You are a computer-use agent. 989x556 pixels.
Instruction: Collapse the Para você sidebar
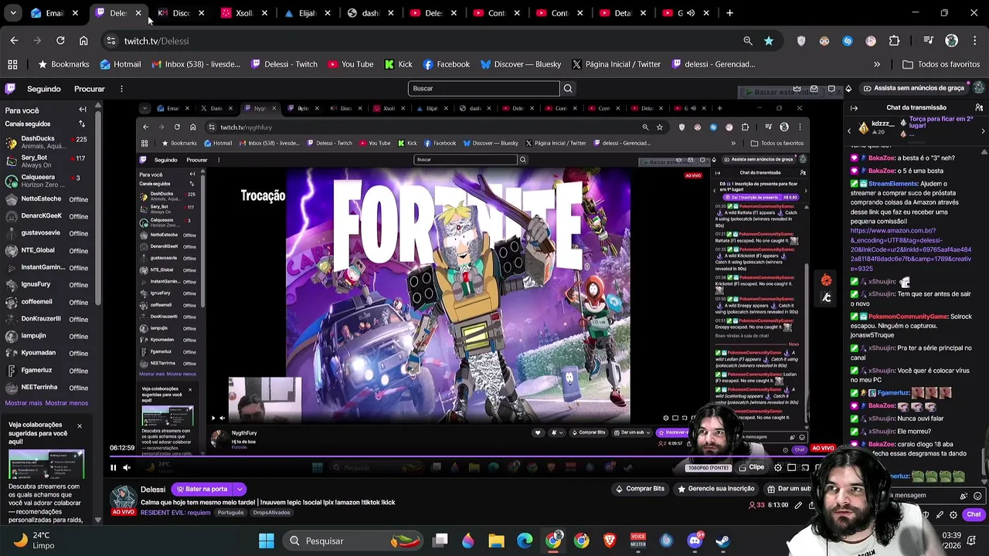click(83, 110)
